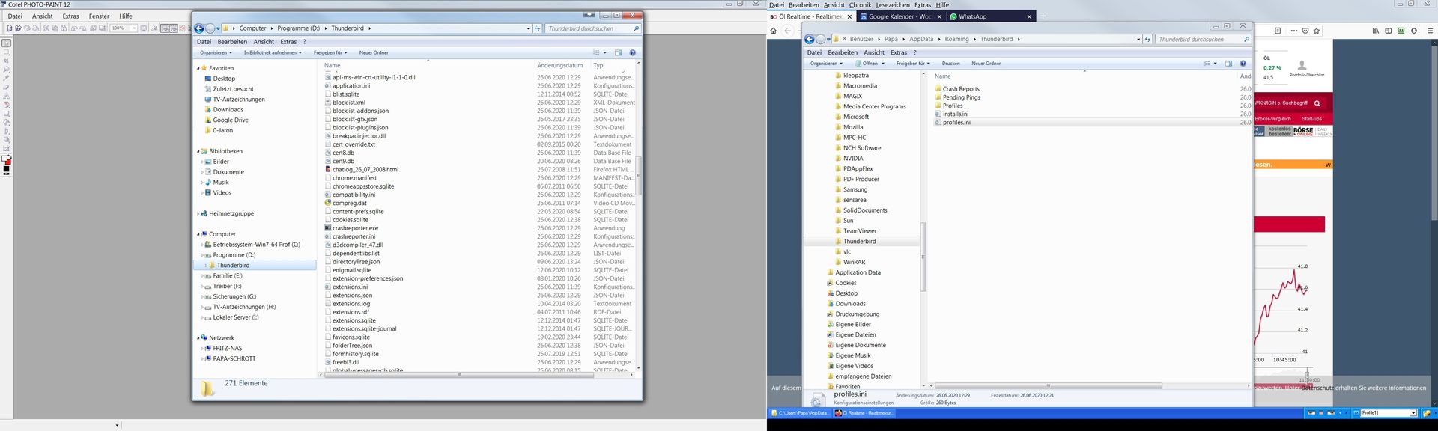Collapse the Favoriten tree group
The image size is (1438, 431).
tap(198, 68)
